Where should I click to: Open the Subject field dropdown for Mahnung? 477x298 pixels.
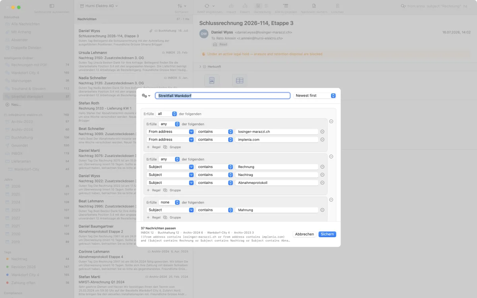pyautogui.click(x=170, y=210)
